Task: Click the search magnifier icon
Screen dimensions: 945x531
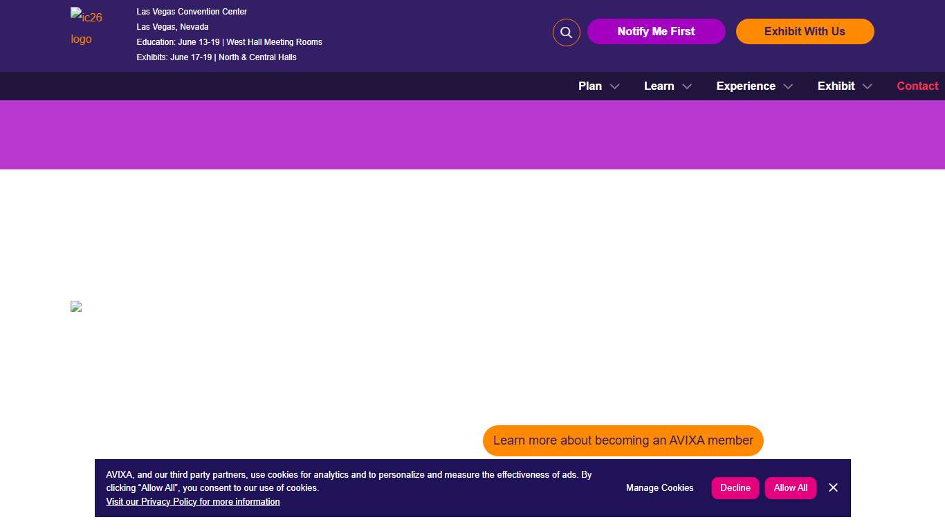Action: point(566,32)
